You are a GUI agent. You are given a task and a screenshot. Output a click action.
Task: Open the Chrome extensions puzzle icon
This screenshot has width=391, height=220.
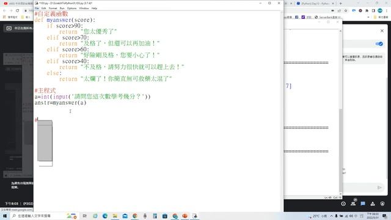(367, 11)
